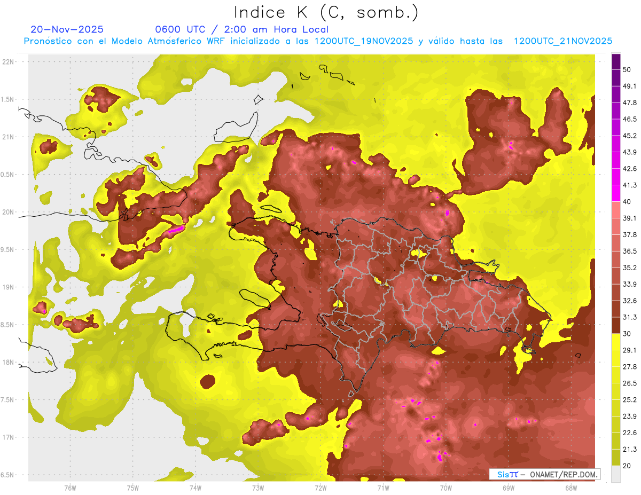Viewport: 641px width, 495px height.
Task: Click the dark purple swatch beside the 50 label
Action: coord(616,62)
